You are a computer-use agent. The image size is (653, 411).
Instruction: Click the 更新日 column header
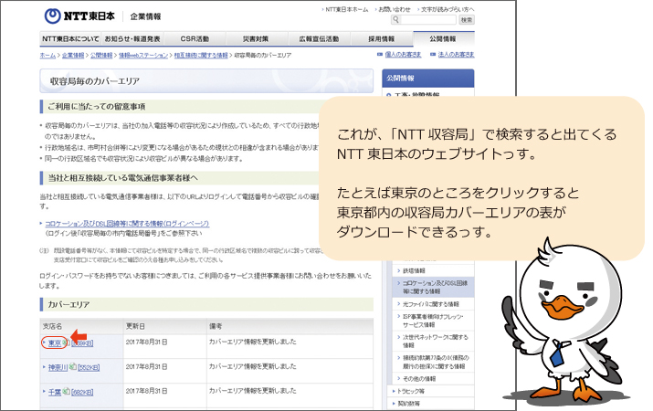(x=135, y=326)
